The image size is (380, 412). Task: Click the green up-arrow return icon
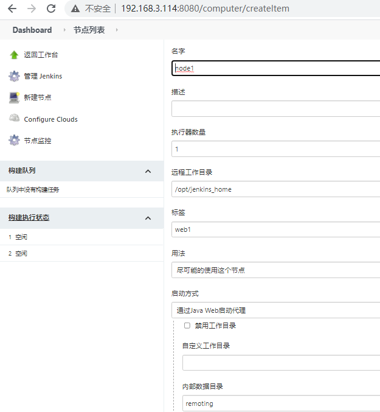pyautogui.click(x=14, y=55)
